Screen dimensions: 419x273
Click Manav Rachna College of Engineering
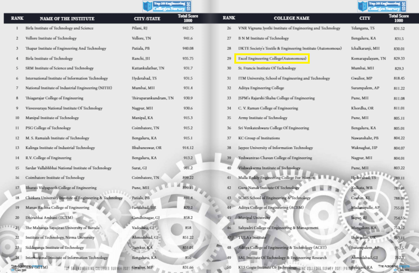(x=57, y=208)
